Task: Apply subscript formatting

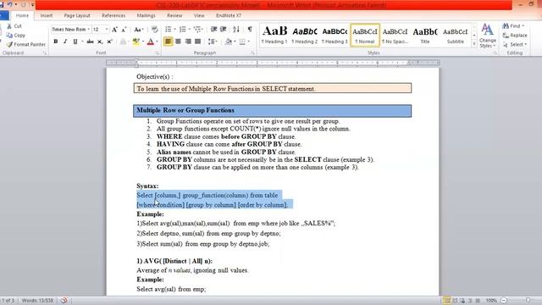Action: tap(100, 42)
